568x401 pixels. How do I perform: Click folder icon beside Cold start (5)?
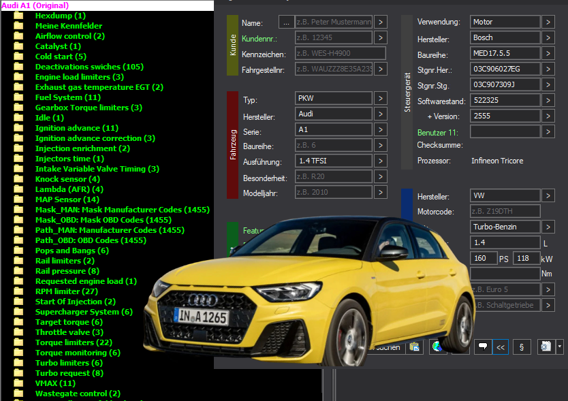point(18,57)
